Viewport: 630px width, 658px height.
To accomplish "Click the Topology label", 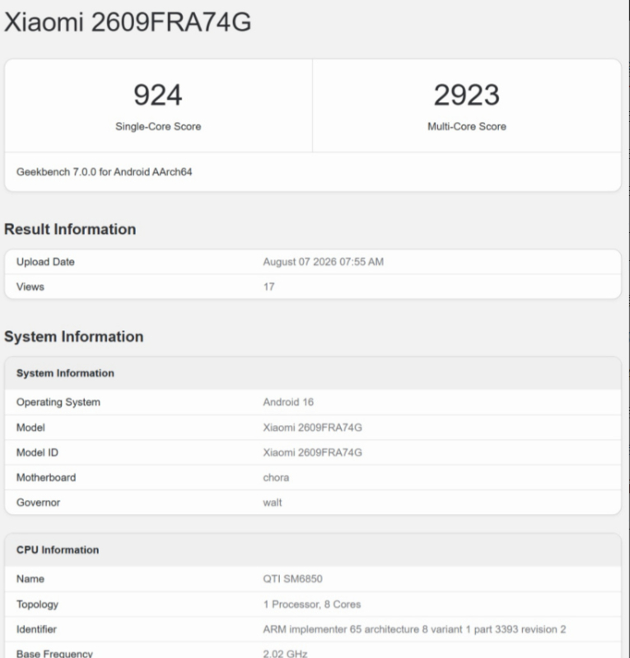I will [37, 604].
